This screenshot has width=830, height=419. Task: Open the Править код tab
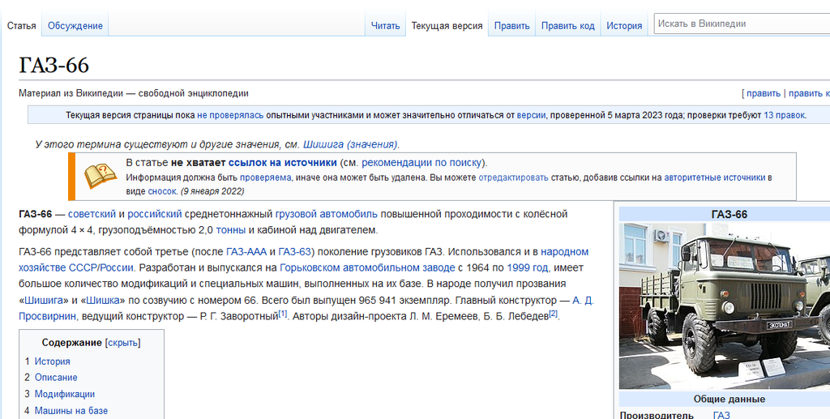tap(567, 26)
